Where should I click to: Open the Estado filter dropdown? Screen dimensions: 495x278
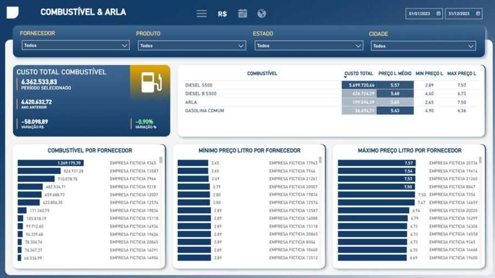pyautogui.click(x=308, y=46)
